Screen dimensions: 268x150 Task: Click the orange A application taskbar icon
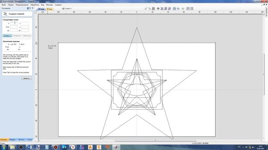(90, 147)
